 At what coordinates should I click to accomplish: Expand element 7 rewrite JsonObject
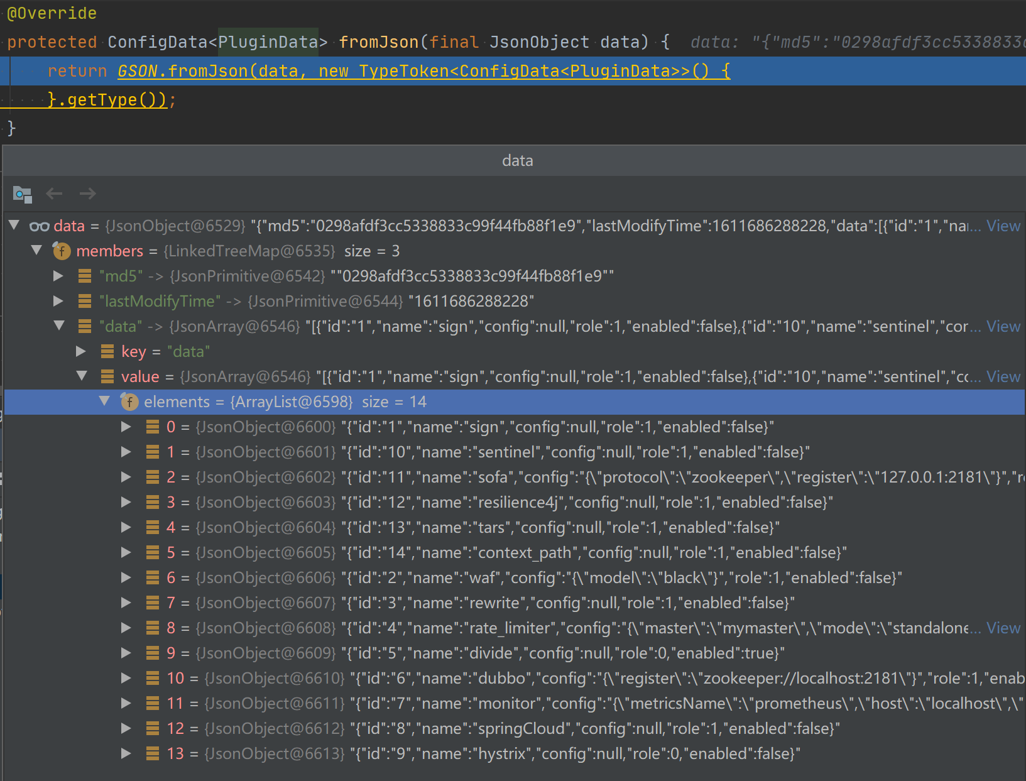click(x=126, y=603)
